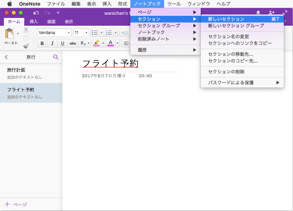Add a new page with plus button

coord(7,204)
